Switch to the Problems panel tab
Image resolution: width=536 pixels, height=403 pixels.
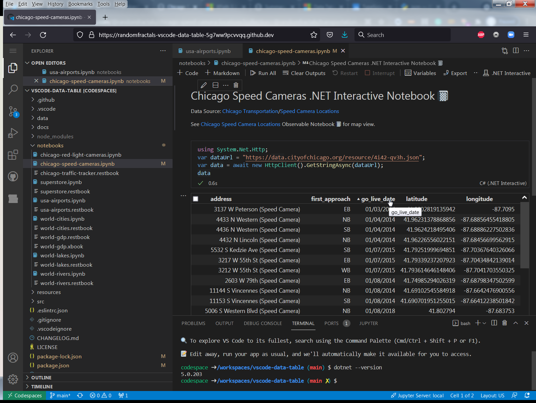193,323
